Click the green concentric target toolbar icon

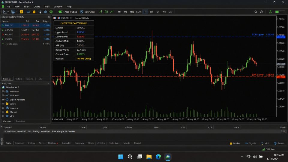(51, 12)
